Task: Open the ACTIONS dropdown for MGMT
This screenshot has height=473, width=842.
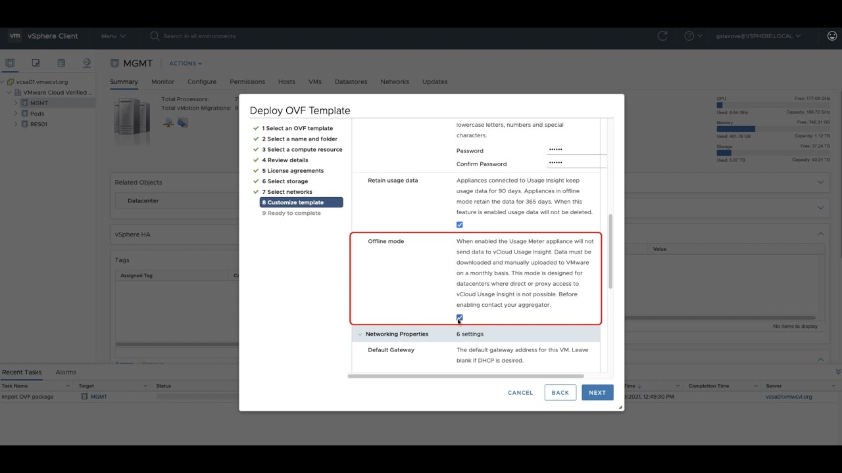Action: click(x=184, y=63)
